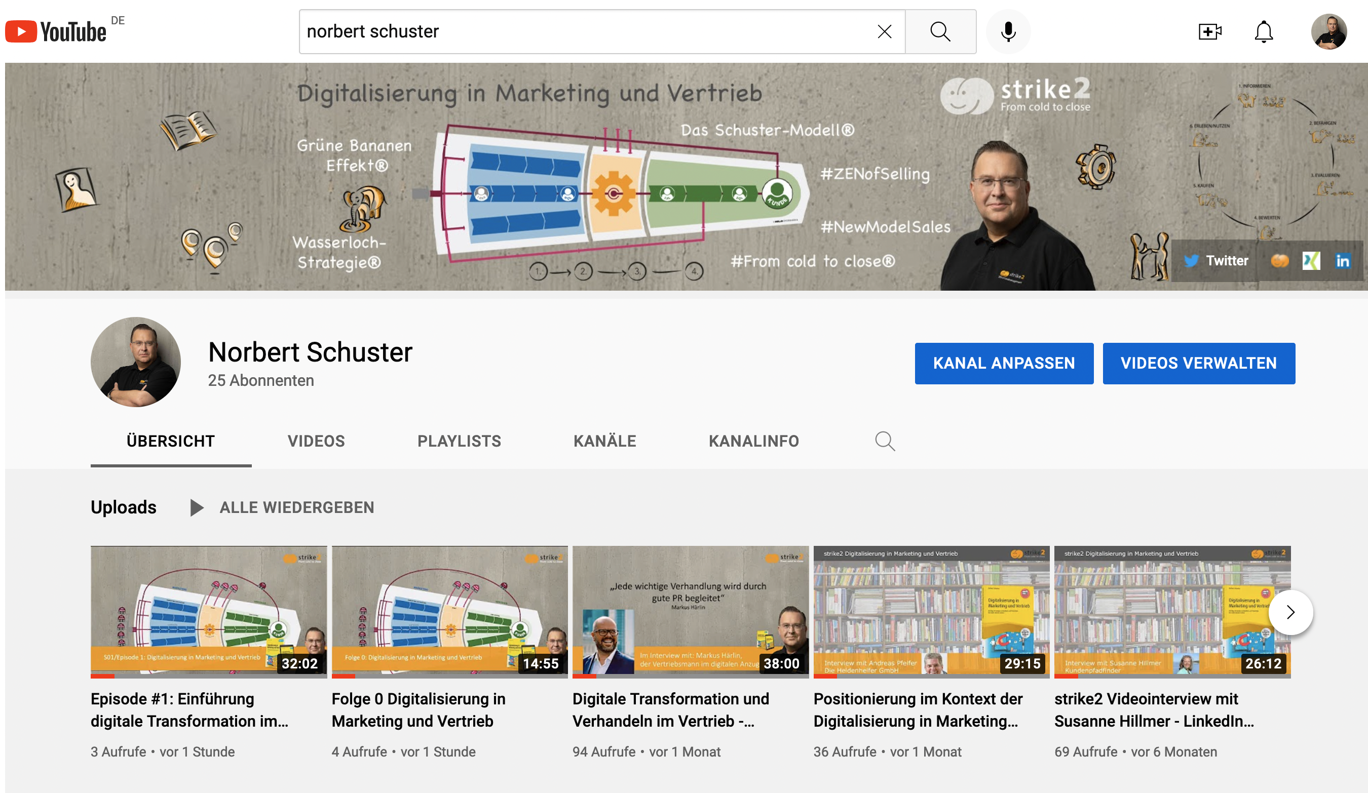This screenshot has height=793, width=1368.
Task: Click '36 Aufrufe • vor 1 Monat' text
Action: 888,752
